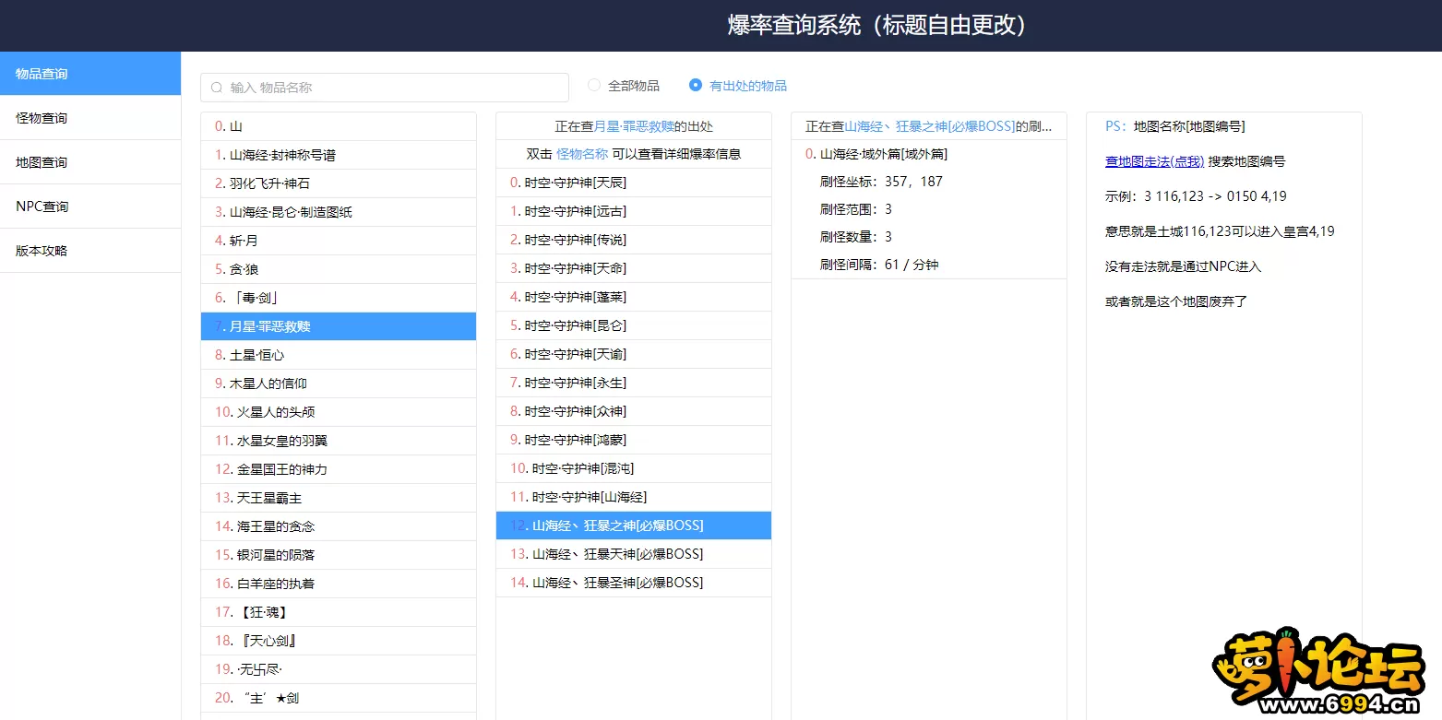Choose highlighted 山海经、狂暴之神[必爆BOSS]
Viewport: 1442px width, 720px height.
click(634, 525)
